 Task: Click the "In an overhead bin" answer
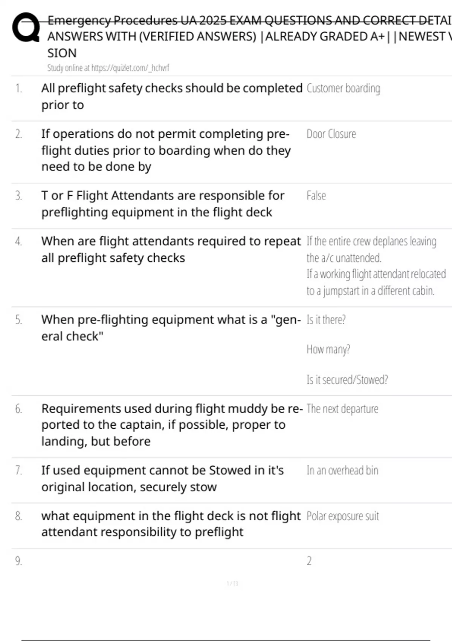[x=342, y=471]
